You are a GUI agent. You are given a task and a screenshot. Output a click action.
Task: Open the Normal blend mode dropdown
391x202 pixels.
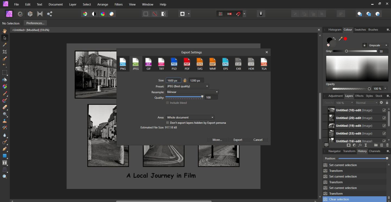(x=367, y=103)
